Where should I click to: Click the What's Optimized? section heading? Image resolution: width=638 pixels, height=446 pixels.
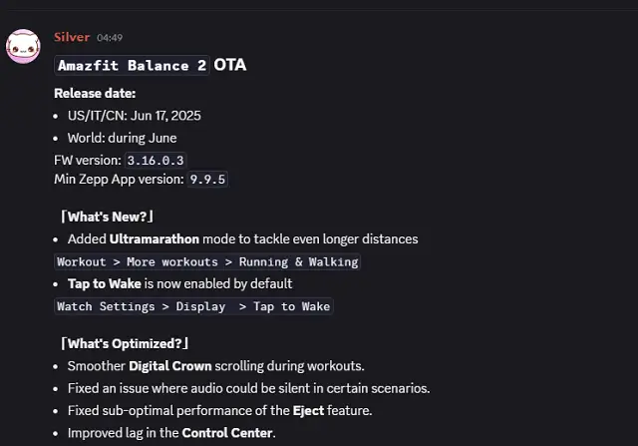point(124,344)
